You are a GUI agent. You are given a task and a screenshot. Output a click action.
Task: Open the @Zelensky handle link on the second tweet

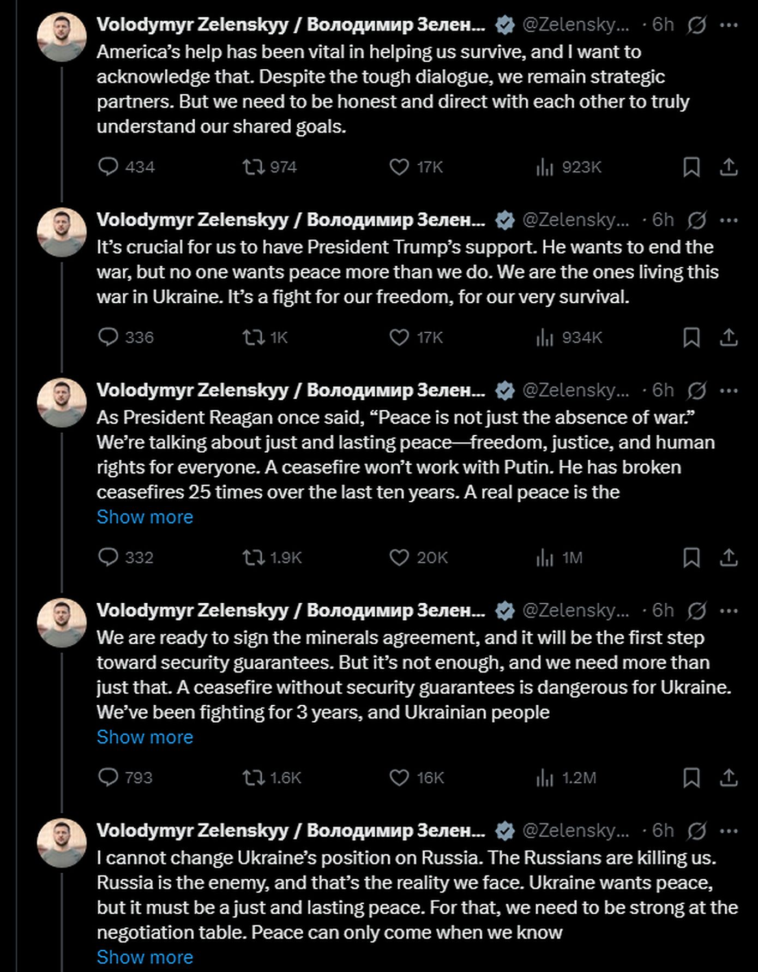575,220
